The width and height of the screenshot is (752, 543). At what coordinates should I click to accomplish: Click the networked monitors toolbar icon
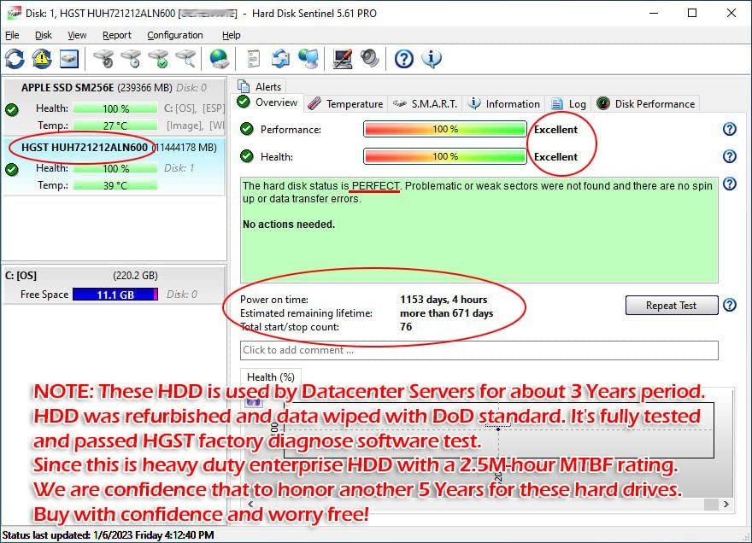tap(308, 59)
